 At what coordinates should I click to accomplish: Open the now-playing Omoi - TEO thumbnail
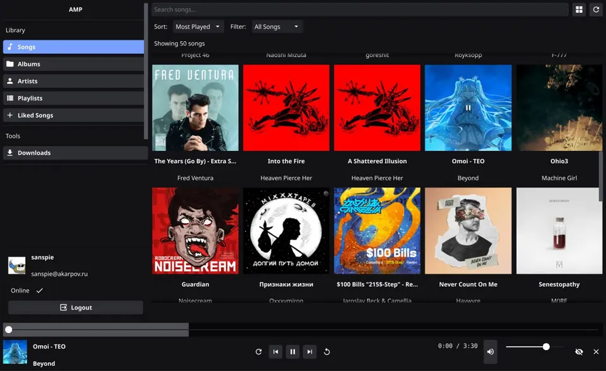pyautogui.click(x=15, y=351)
